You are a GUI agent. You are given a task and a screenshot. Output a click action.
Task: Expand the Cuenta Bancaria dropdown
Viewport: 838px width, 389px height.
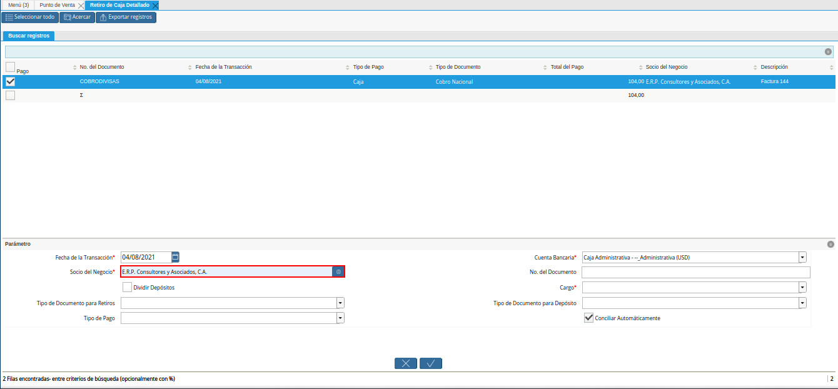802,257
